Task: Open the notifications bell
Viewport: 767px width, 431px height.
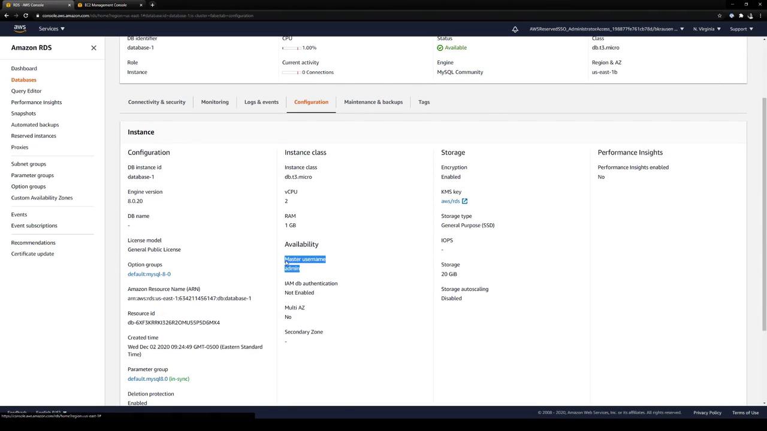Action: (515, 29)
